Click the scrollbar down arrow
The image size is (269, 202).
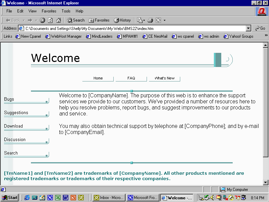point(265,182)
